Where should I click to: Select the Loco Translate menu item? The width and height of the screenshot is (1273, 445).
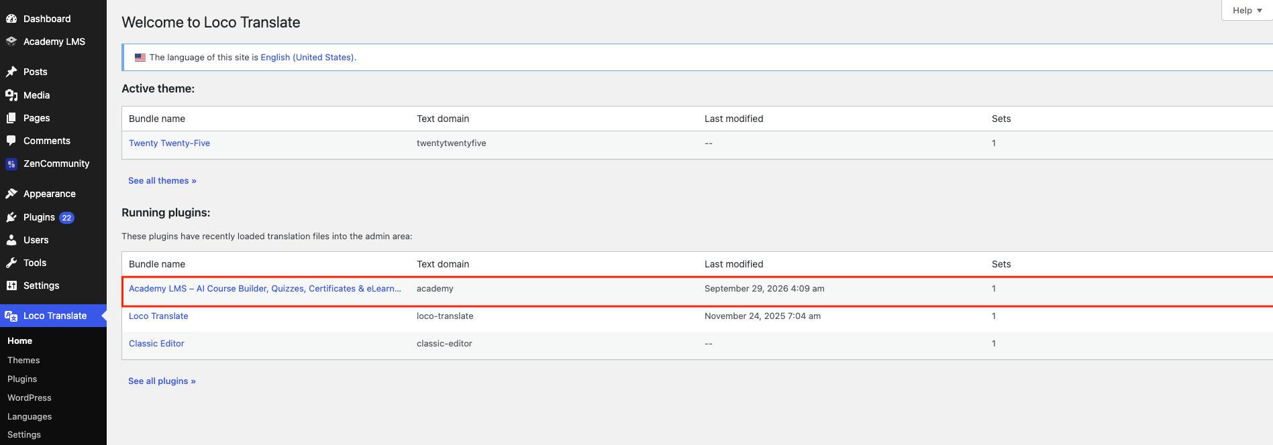55,316
